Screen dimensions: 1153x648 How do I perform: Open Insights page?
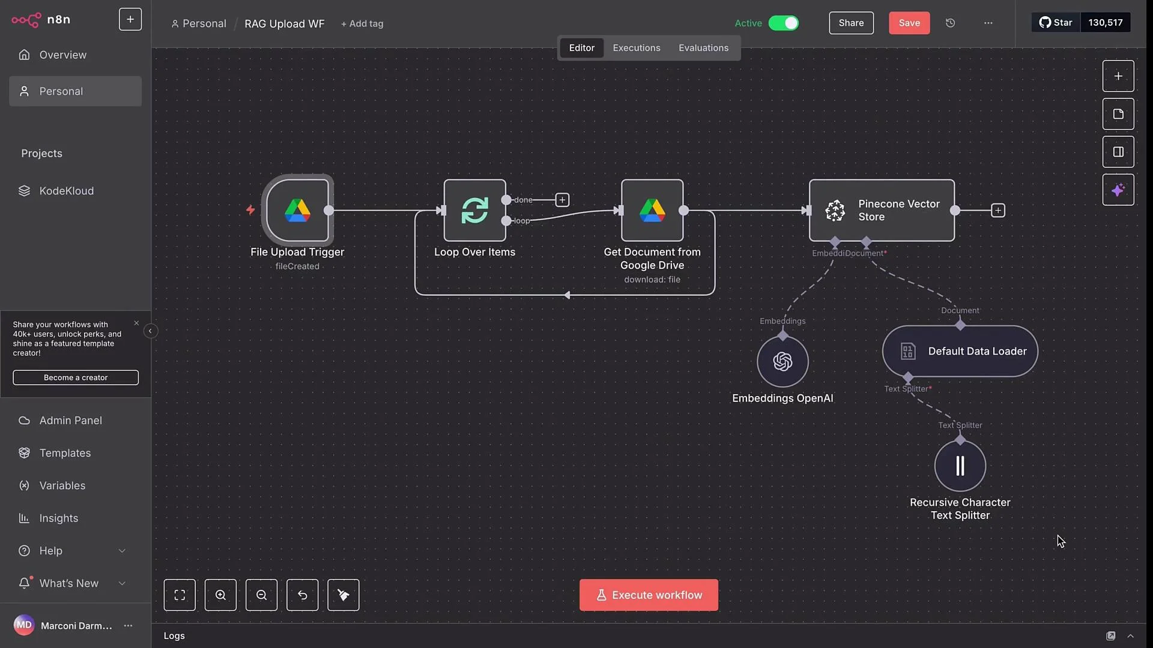click(x=75, y=518)
